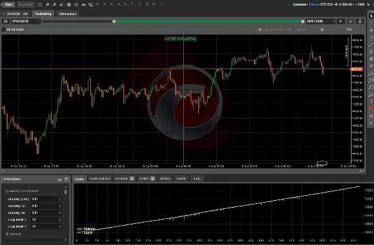Stop the backtest
Viewport: 374px width, 245px height.
tap(350, 21)
